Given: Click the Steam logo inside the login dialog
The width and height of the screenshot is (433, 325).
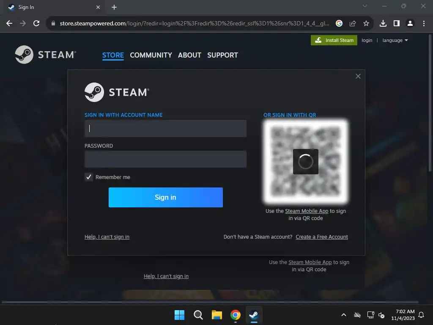Looking at the screenshot, I should [x=117, y=92].
